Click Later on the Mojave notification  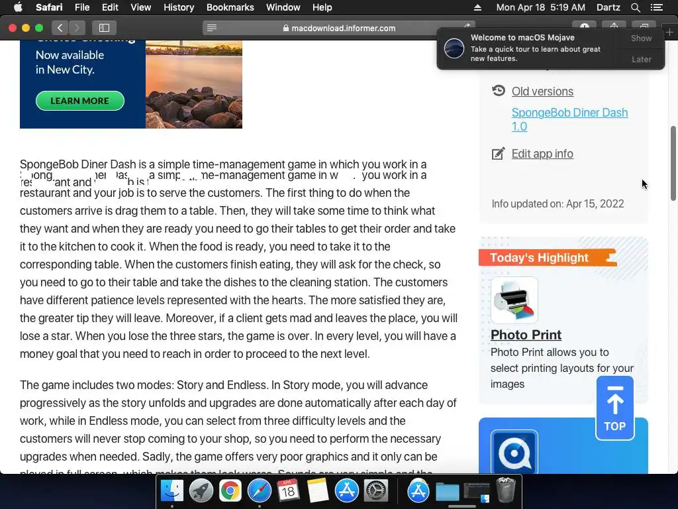[641, 59]
